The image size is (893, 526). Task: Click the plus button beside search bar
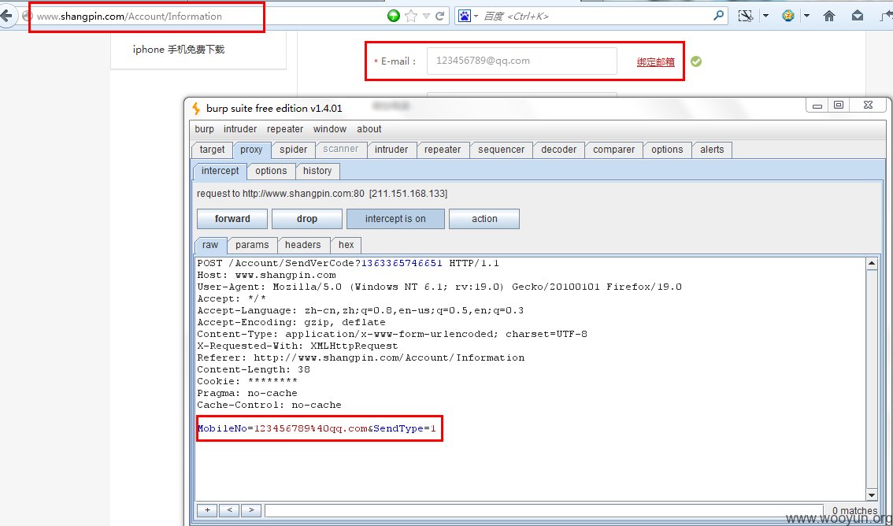click(x=207, y=510)
